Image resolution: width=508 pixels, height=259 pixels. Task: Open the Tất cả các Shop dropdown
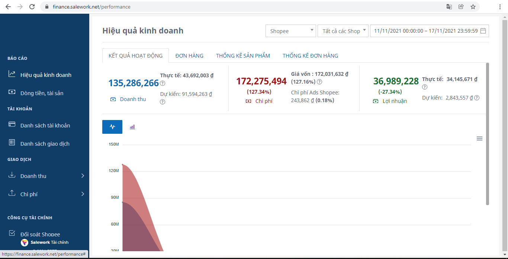(x=343, y=31)
